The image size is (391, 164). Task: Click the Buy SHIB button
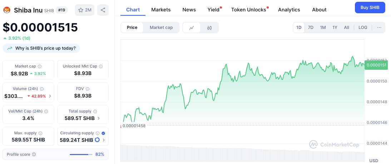370,8
